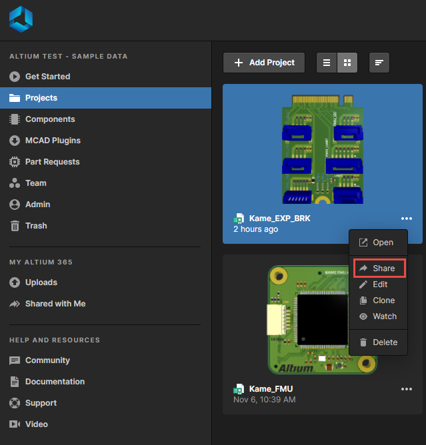
Task: Open Support resources
Action: click(x=105, y=403)
